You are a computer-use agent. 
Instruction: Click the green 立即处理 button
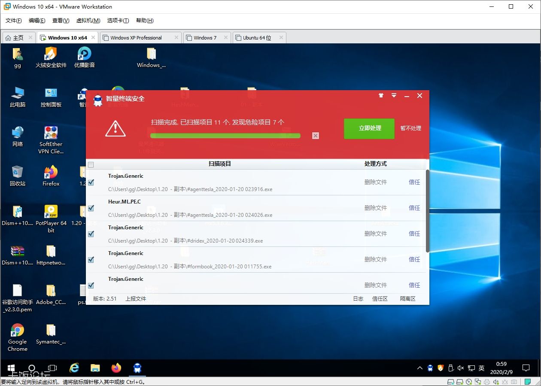(x=369, y=128)
